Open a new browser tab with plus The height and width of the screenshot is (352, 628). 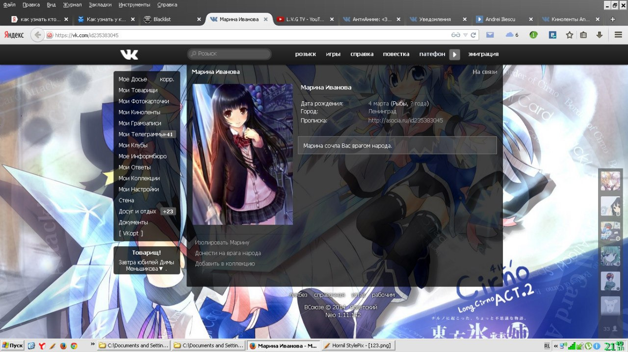coord(613,19)
